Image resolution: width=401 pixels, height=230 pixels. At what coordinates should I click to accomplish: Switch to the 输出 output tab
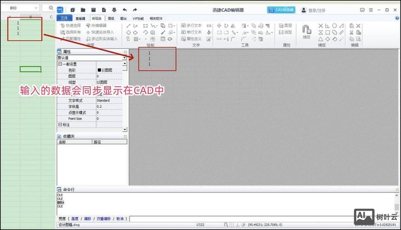pos(124,18)
